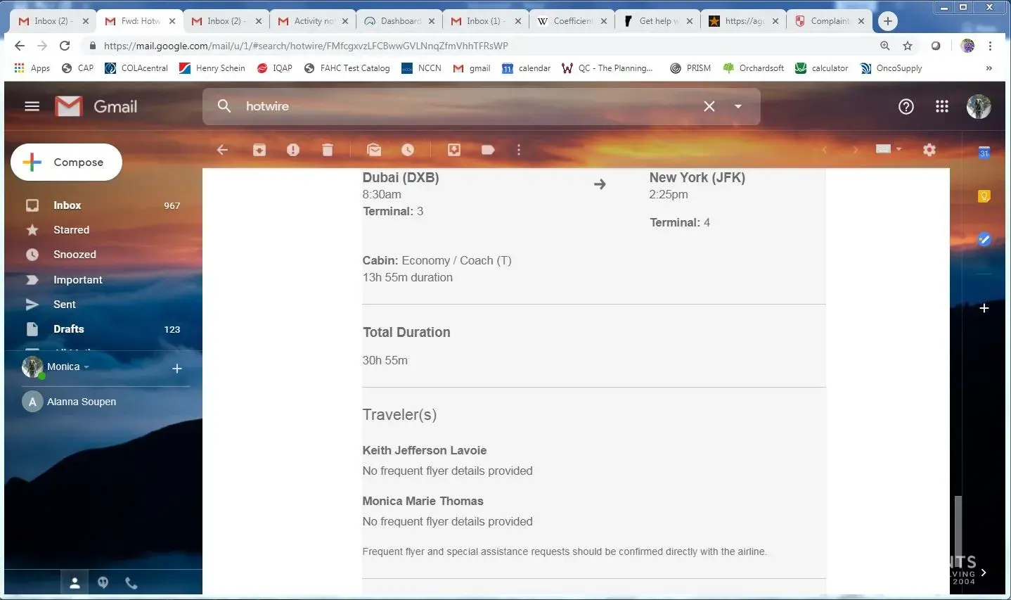Go back to search results arrow
The height and width of the screenshot is (600, 1011).
[222, 150]
